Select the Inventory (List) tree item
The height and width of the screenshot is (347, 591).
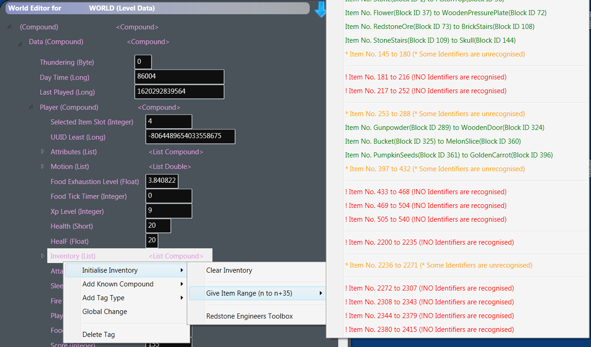pos(73,256)
